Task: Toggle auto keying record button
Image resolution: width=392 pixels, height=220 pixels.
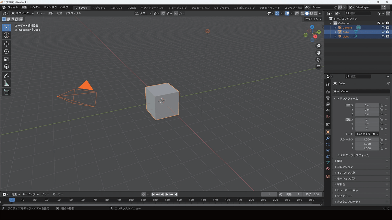Action: tap(144, 194)
